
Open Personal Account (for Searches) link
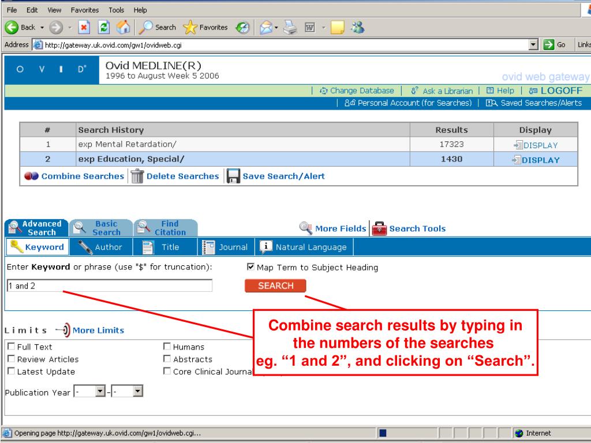coord(408,103)
